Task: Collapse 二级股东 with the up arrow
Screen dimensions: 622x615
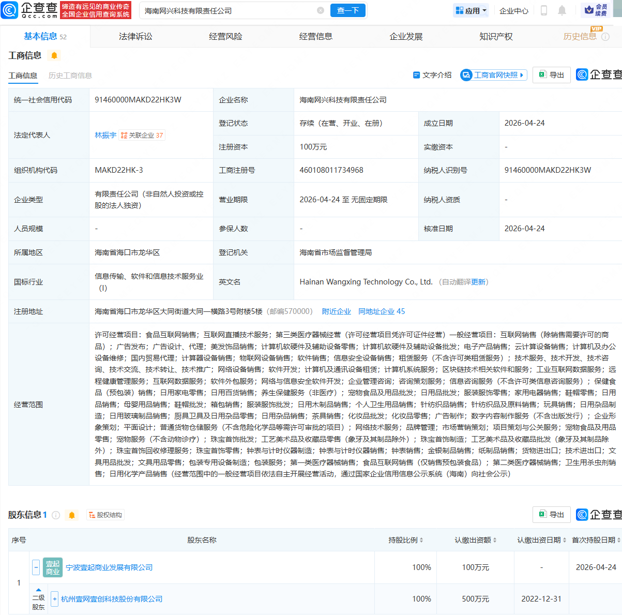Action: tap(38, 590)
